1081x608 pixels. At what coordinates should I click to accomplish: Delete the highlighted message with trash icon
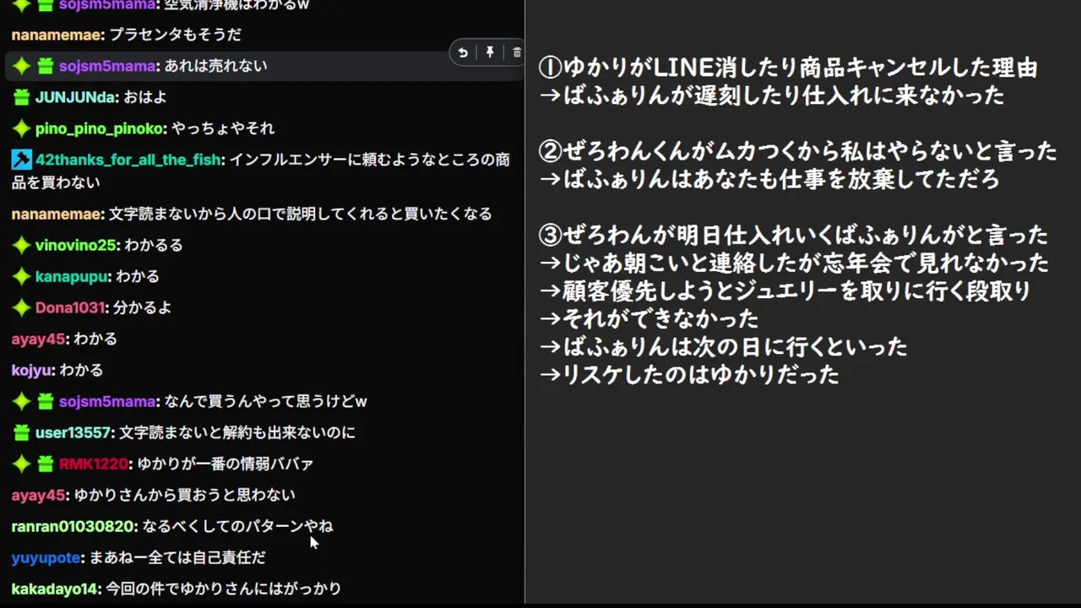click(x=517, y=52)
